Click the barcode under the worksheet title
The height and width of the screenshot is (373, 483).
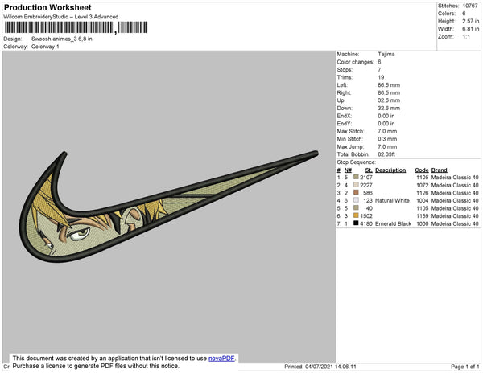(76, 27)
